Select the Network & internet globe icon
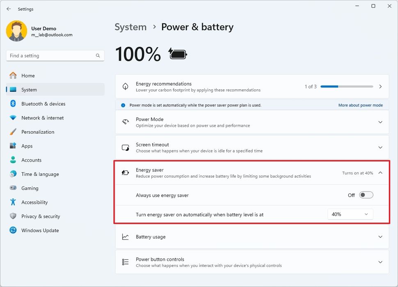 11,118
